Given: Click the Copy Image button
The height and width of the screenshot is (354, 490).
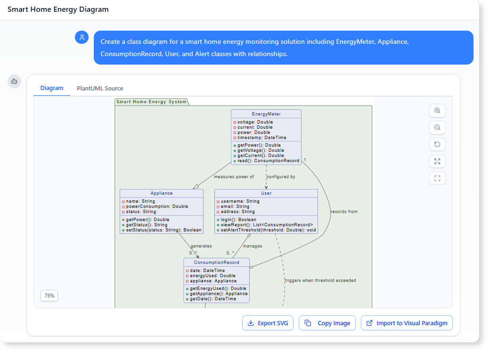Looking at the screenshot, I should coord(327,323).
